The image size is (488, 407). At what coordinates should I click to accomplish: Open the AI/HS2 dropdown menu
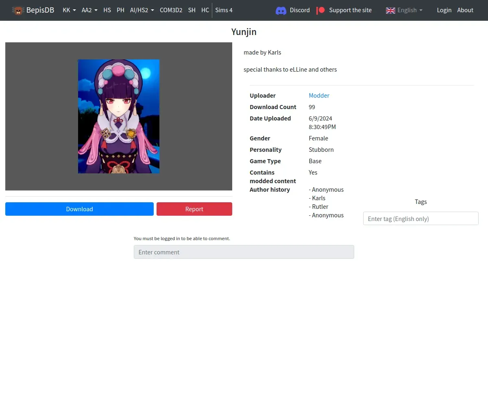point(142,10)
